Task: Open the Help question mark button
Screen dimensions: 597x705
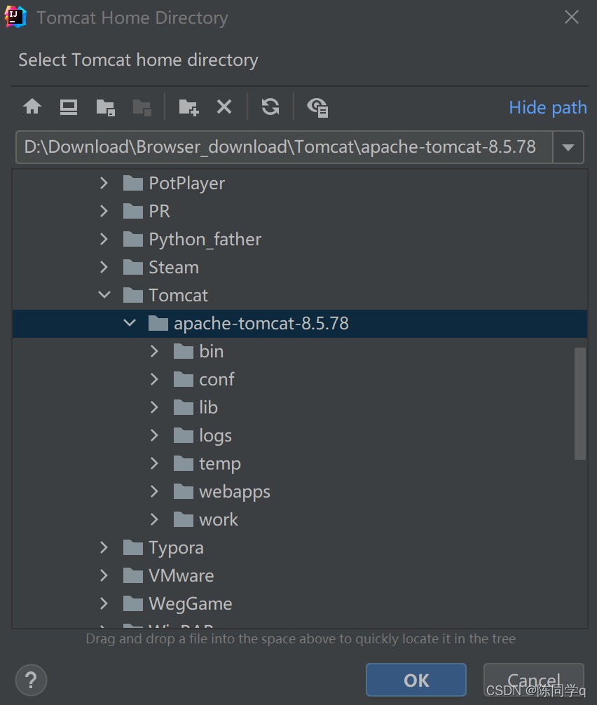Action: click(x=31, y=680)
